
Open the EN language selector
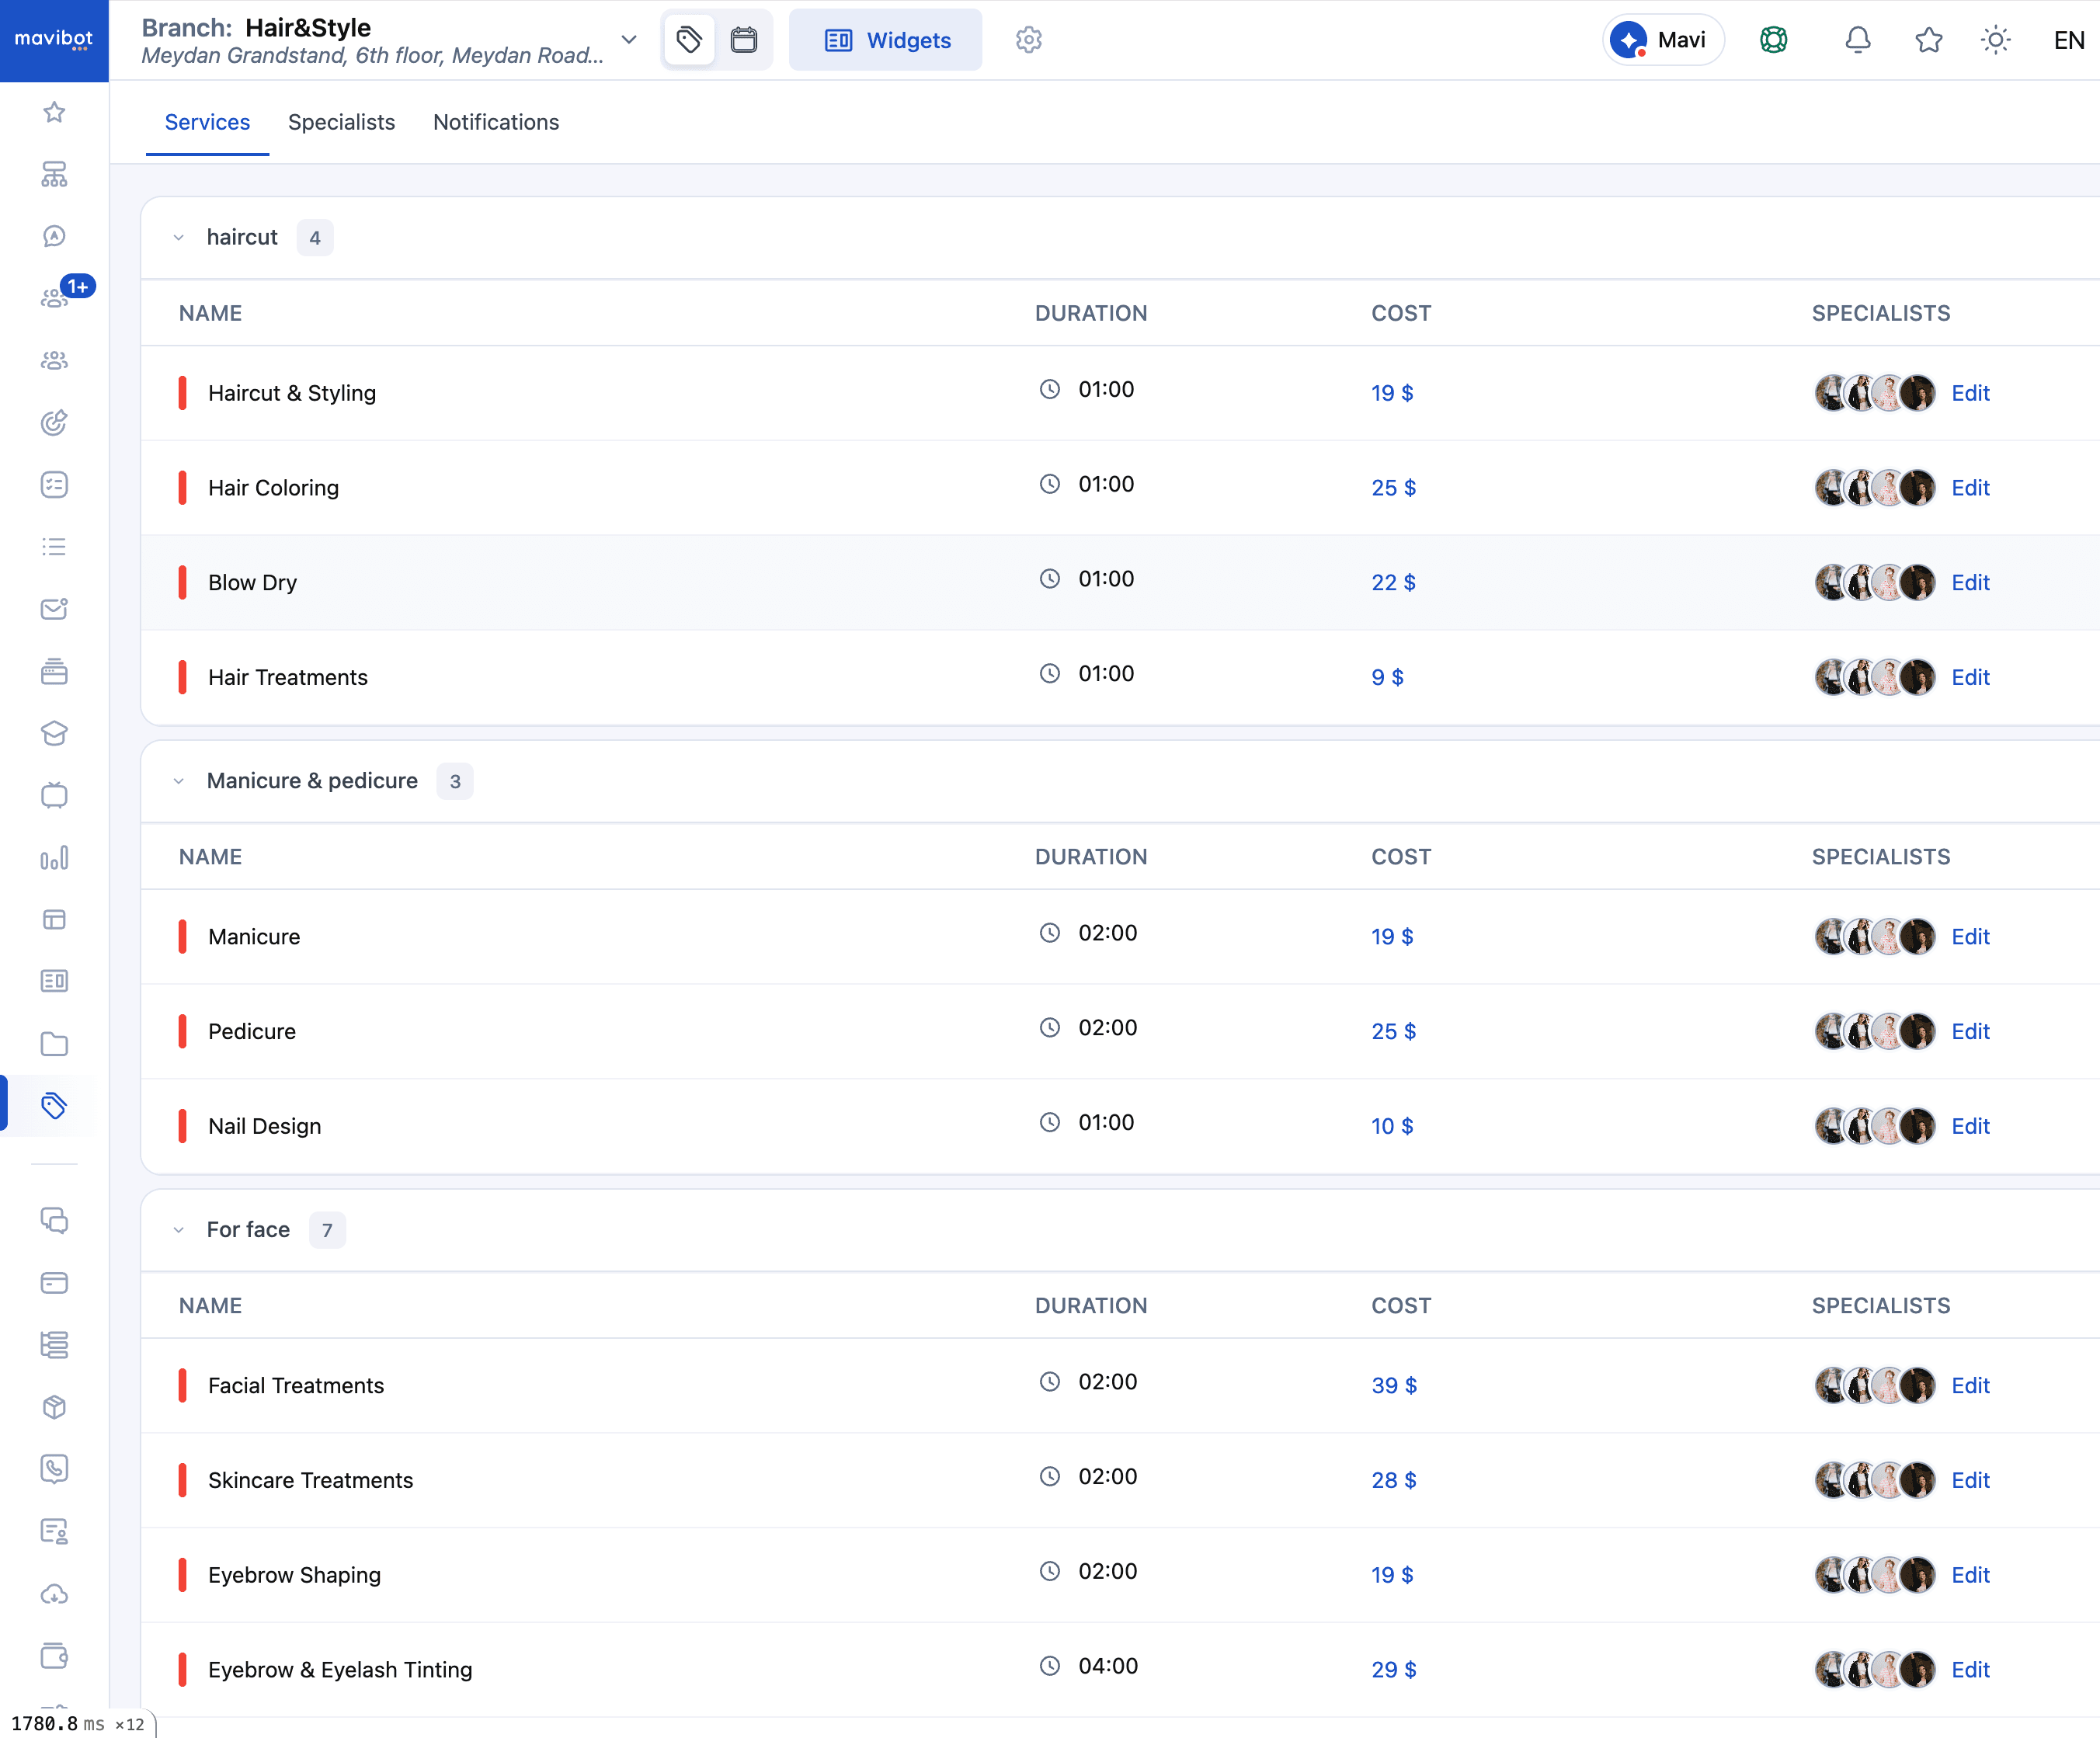point(2069,40)
